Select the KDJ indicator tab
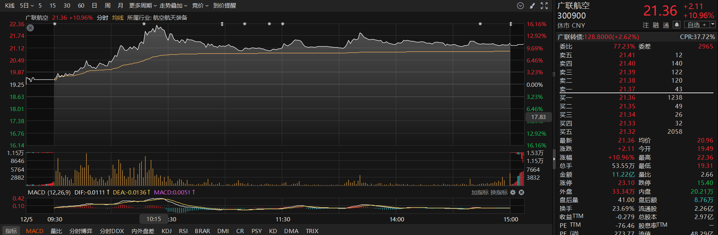Screen dimensions: 718x235 click(x=166, y=231)
